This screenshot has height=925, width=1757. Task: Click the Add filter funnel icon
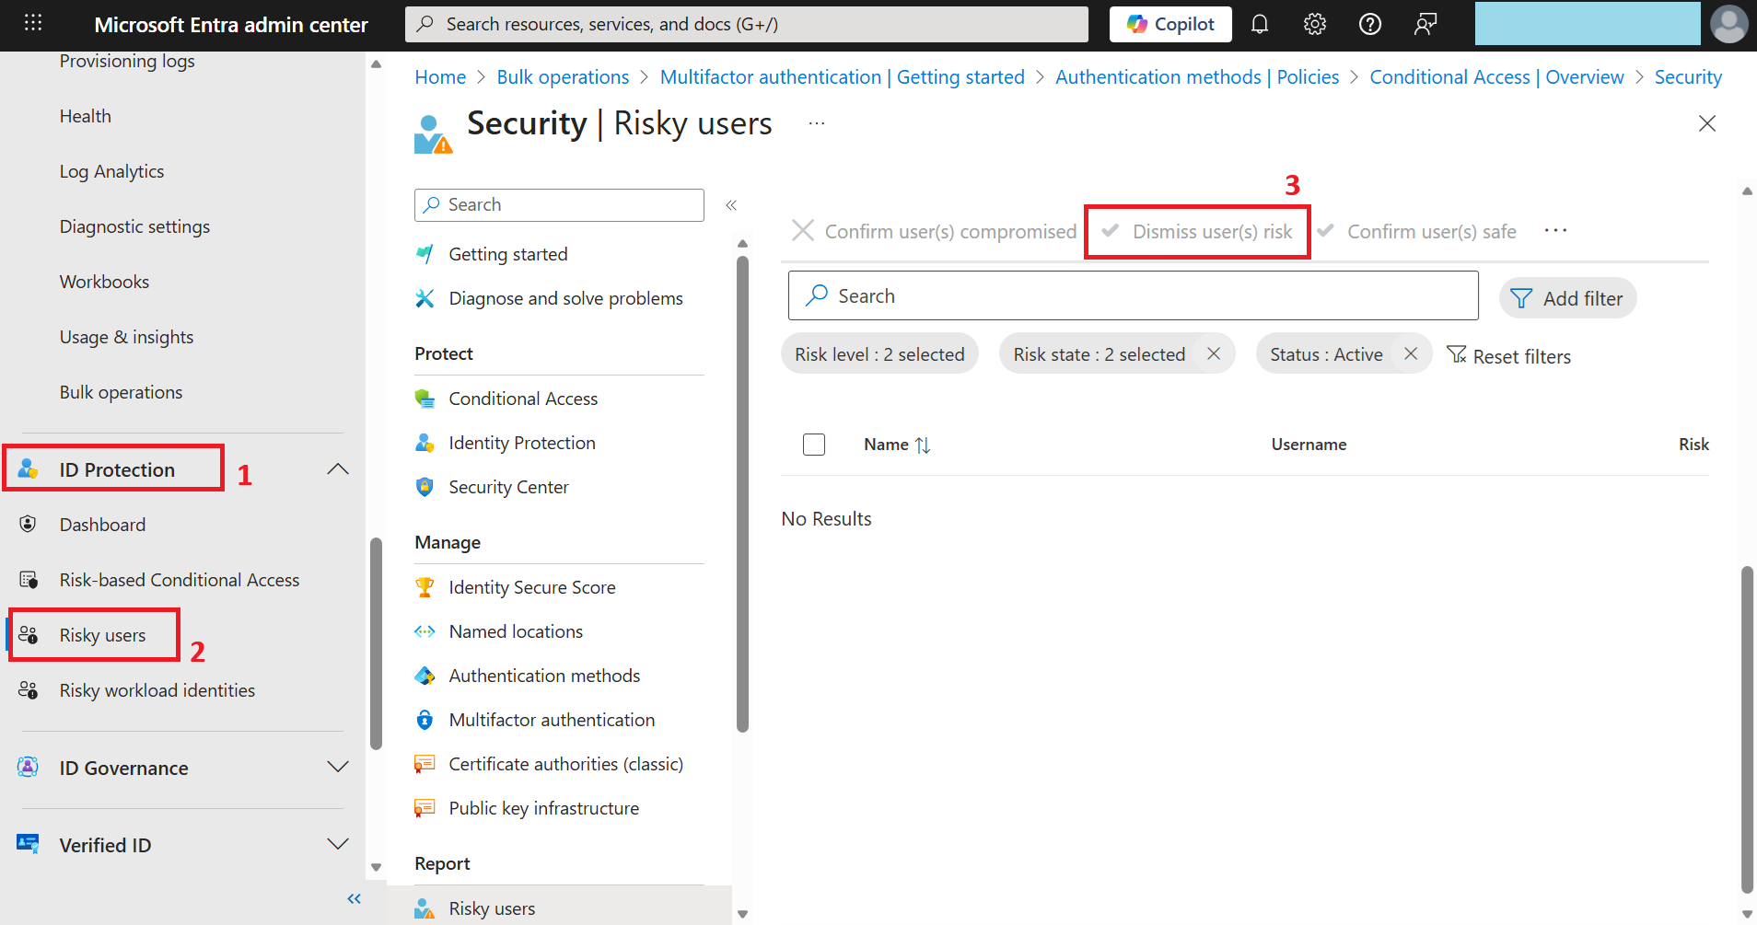point(1522,298)
